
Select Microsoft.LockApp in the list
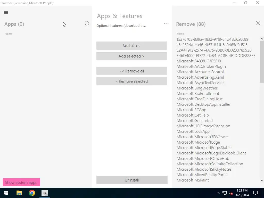193,131
